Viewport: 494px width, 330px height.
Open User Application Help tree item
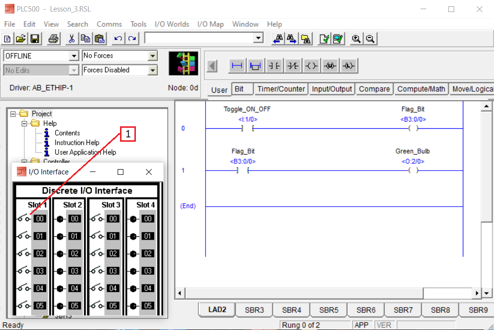85,152
